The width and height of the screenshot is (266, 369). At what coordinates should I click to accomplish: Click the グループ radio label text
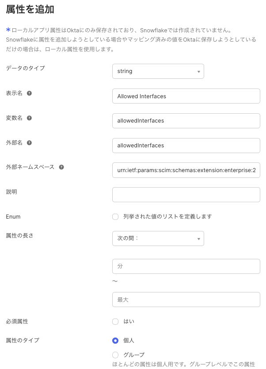pos(134,355)
